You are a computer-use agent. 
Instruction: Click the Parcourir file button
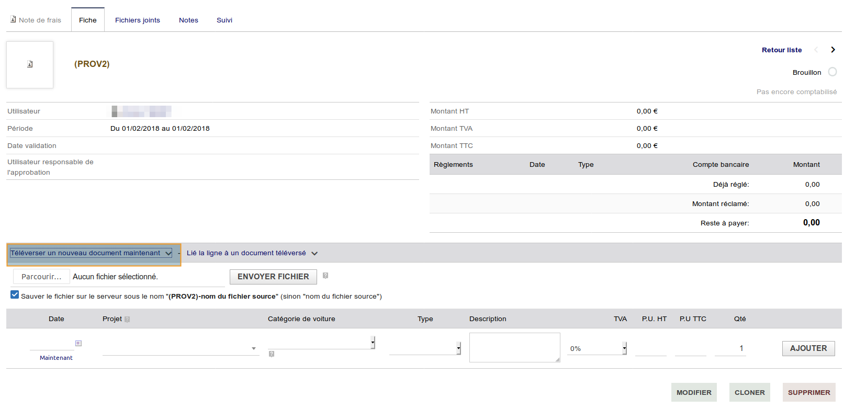[41, 277]
